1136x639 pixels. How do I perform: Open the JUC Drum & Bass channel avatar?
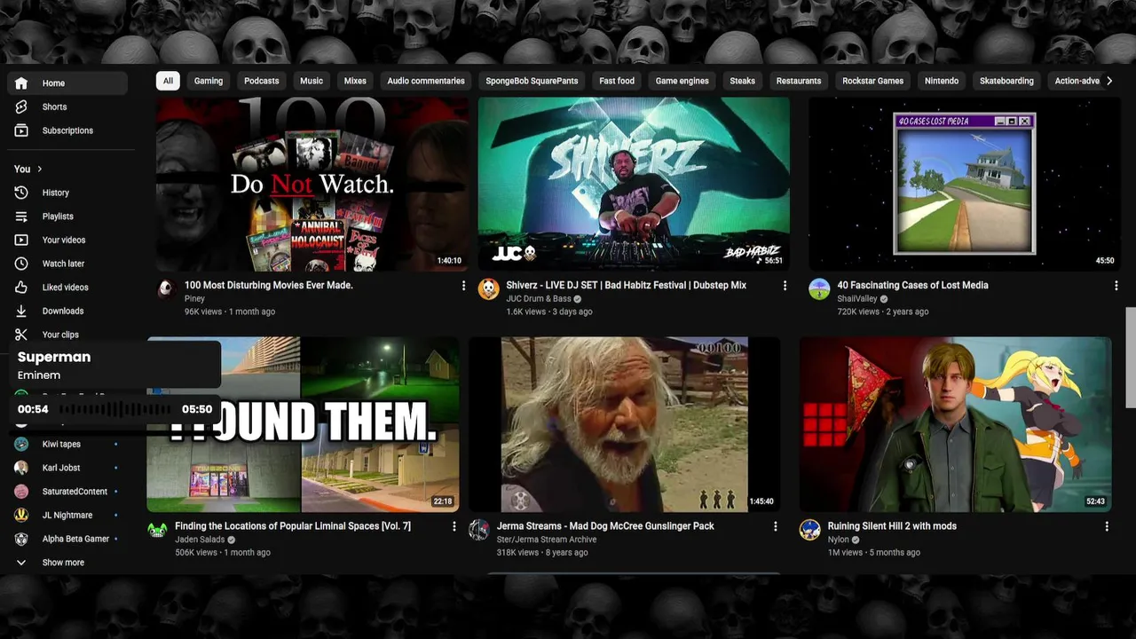click(x=489, y=289)
